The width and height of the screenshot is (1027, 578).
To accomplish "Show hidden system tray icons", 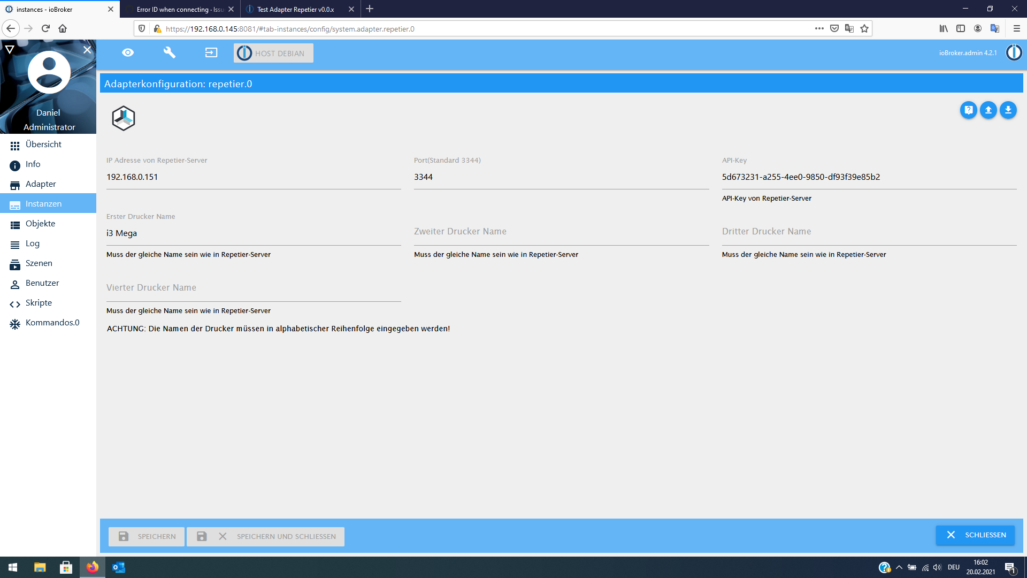I will [899, 567].
